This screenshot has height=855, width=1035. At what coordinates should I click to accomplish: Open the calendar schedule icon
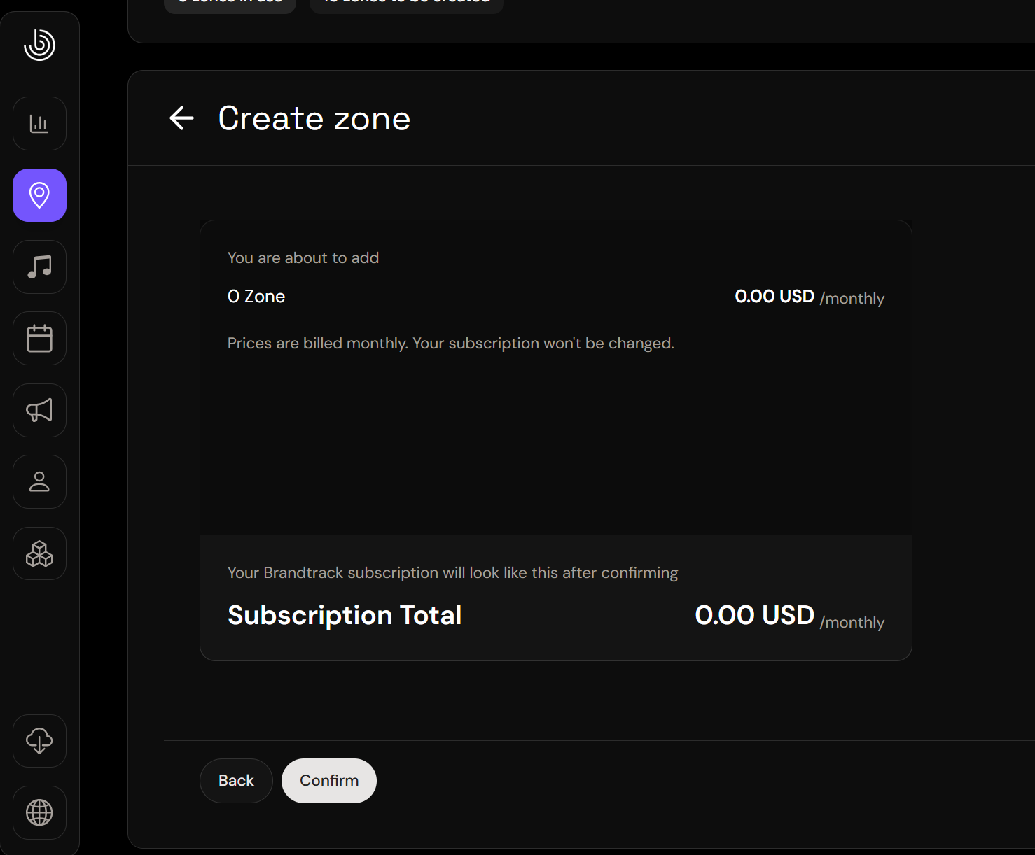coord(39,339)
